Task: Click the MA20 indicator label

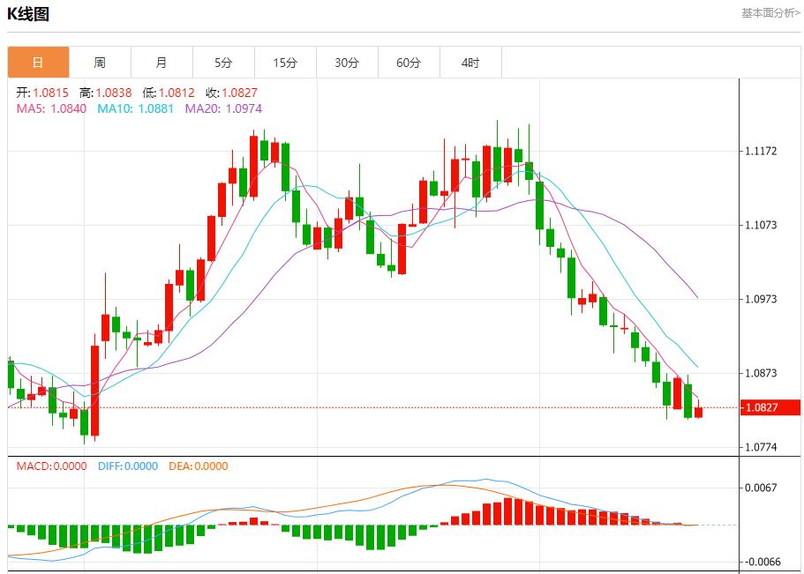Action: tap(223, 108)
